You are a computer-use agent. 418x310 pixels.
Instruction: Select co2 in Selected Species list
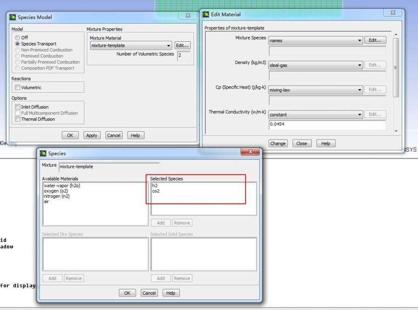point(156,191)
